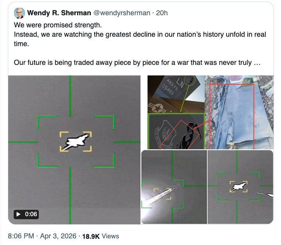Open the tweet via the 20h timestamp
This screenshot has height=245, width=281.
(162, 13)
